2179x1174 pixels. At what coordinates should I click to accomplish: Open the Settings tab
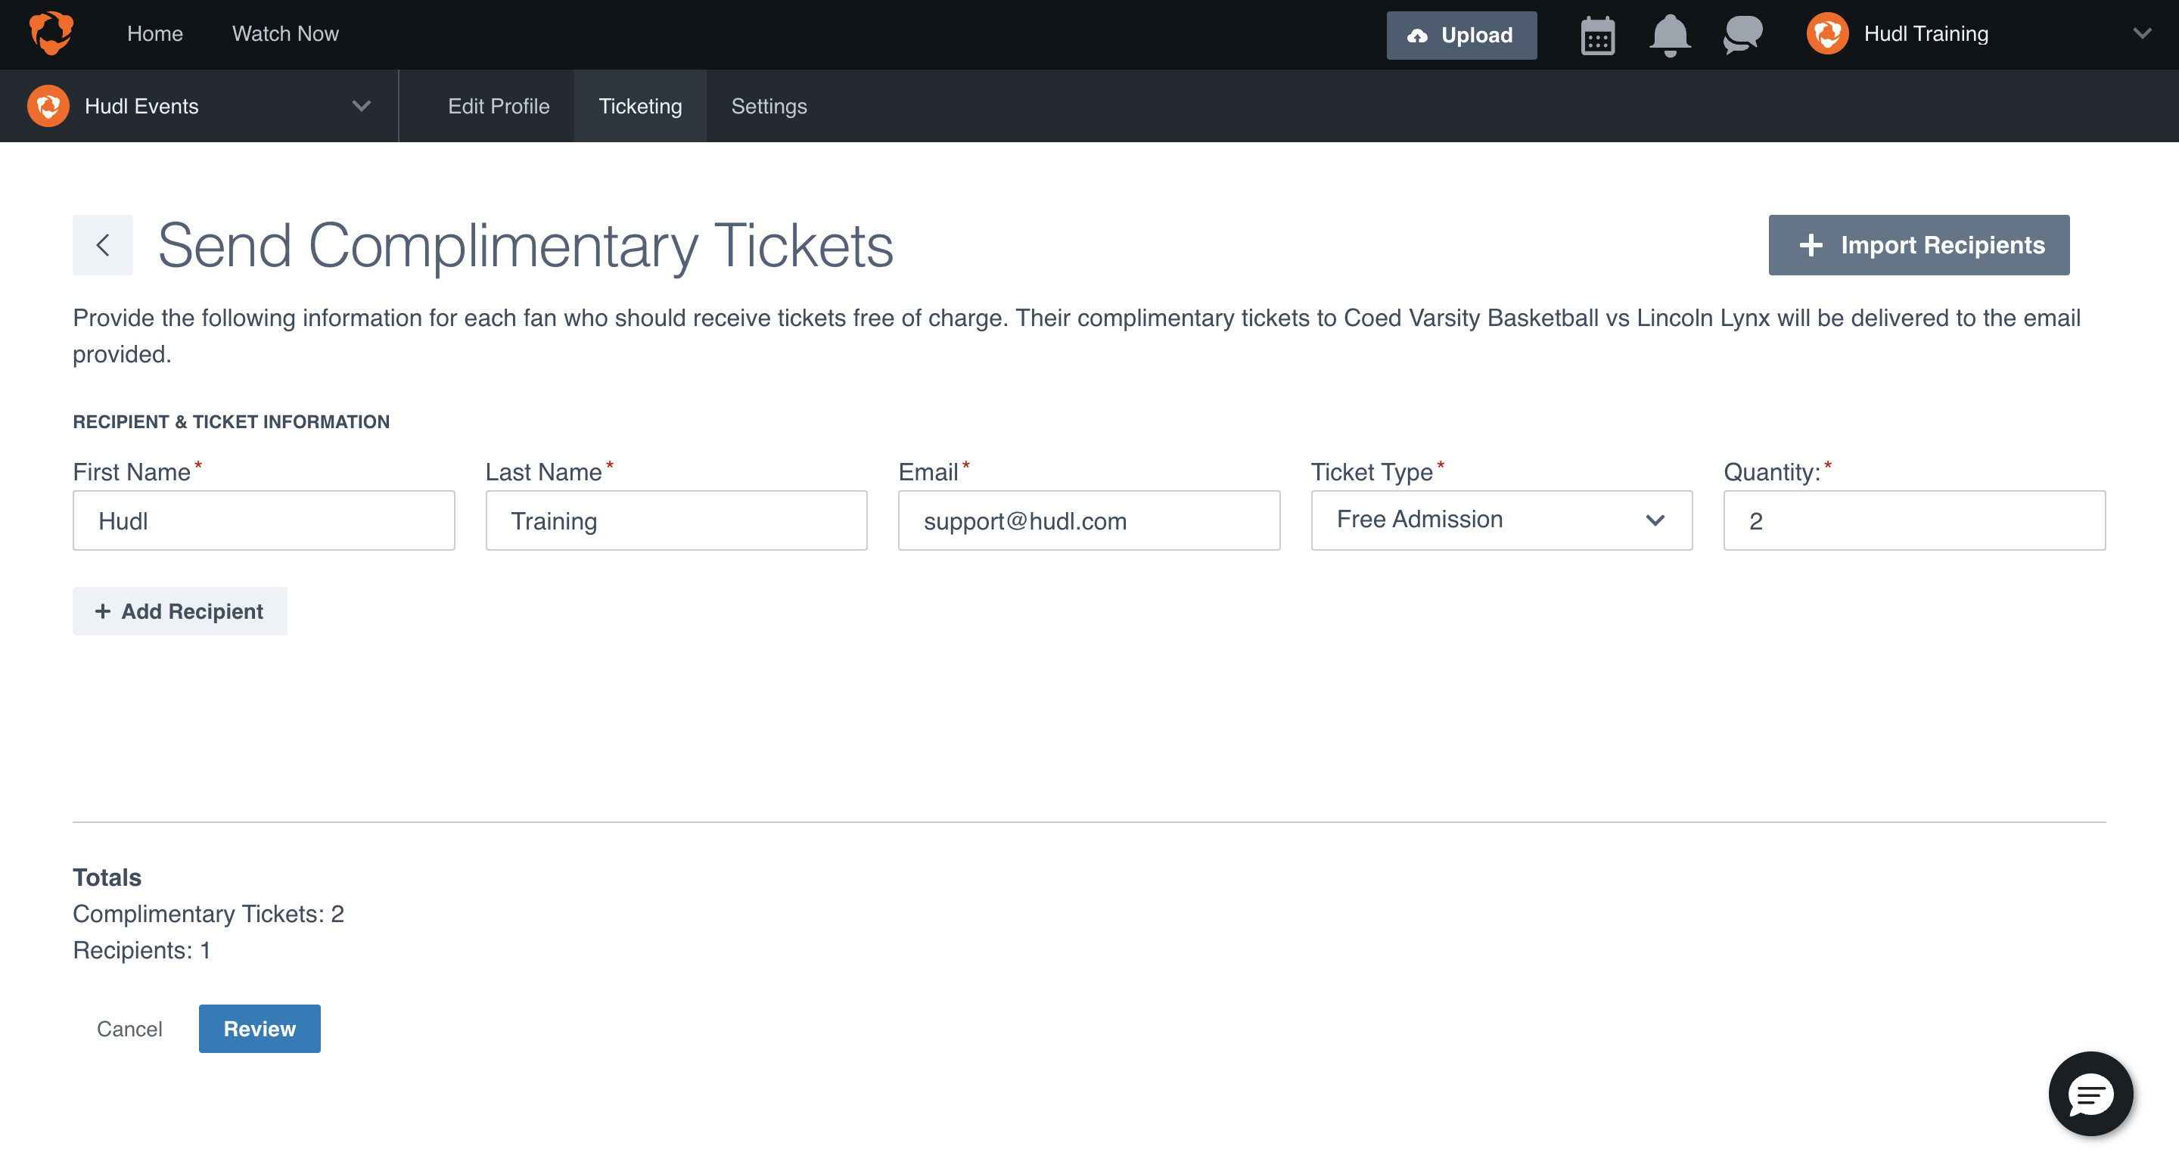[x=769, y=106]
